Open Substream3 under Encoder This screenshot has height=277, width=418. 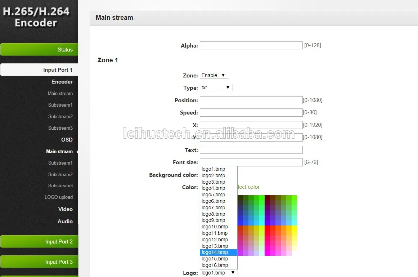pyautogui.click(x=60, y=128)
